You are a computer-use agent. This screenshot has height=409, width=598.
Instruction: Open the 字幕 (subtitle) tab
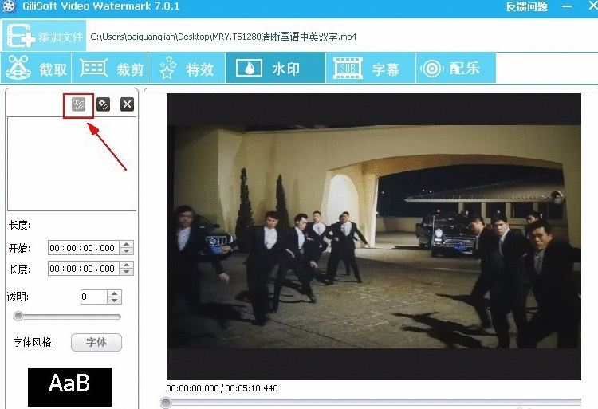coord(370,69)
